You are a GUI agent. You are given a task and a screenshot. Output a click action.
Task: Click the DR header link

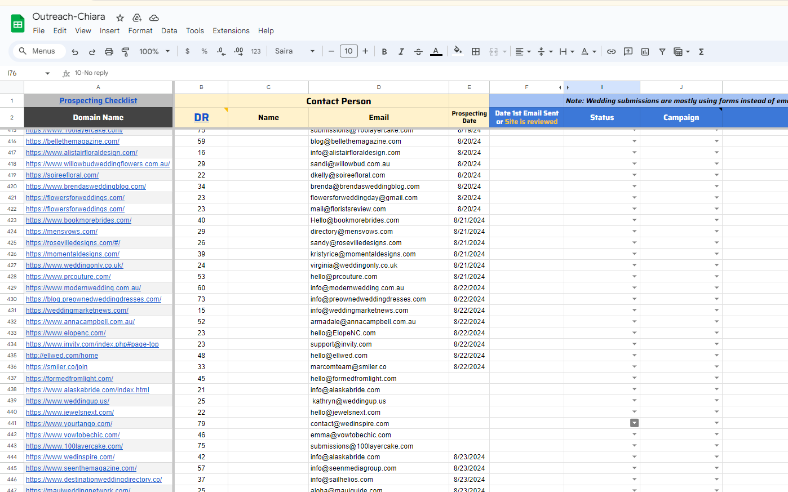click(201, 117)
